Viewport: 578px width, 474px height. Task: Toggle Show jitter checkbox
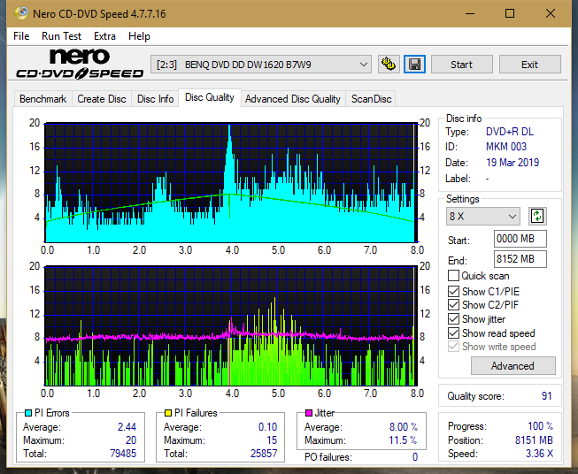(453, 319)
